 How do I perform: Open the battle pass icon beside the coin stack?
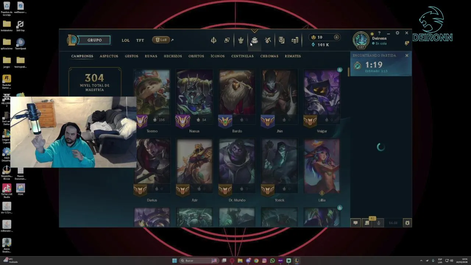pos(281,40)
